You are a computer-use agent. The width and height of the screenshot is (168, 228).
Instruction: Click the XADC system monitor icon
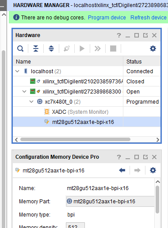47,112
